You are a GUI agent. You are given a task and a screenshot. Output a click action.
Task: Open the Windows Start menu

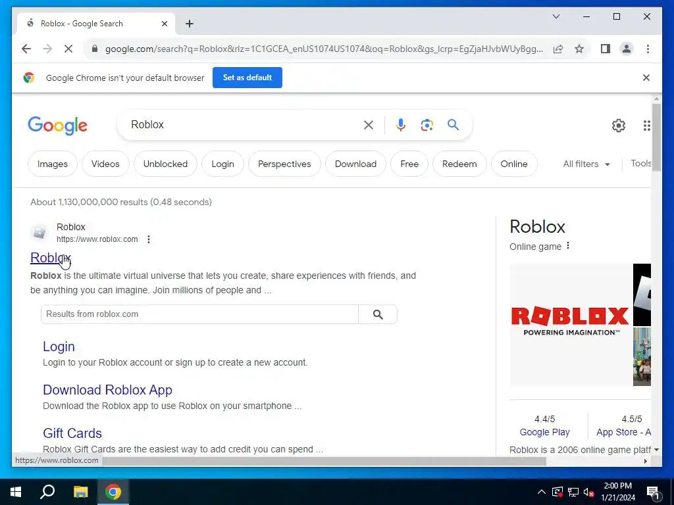pos(16,492)
